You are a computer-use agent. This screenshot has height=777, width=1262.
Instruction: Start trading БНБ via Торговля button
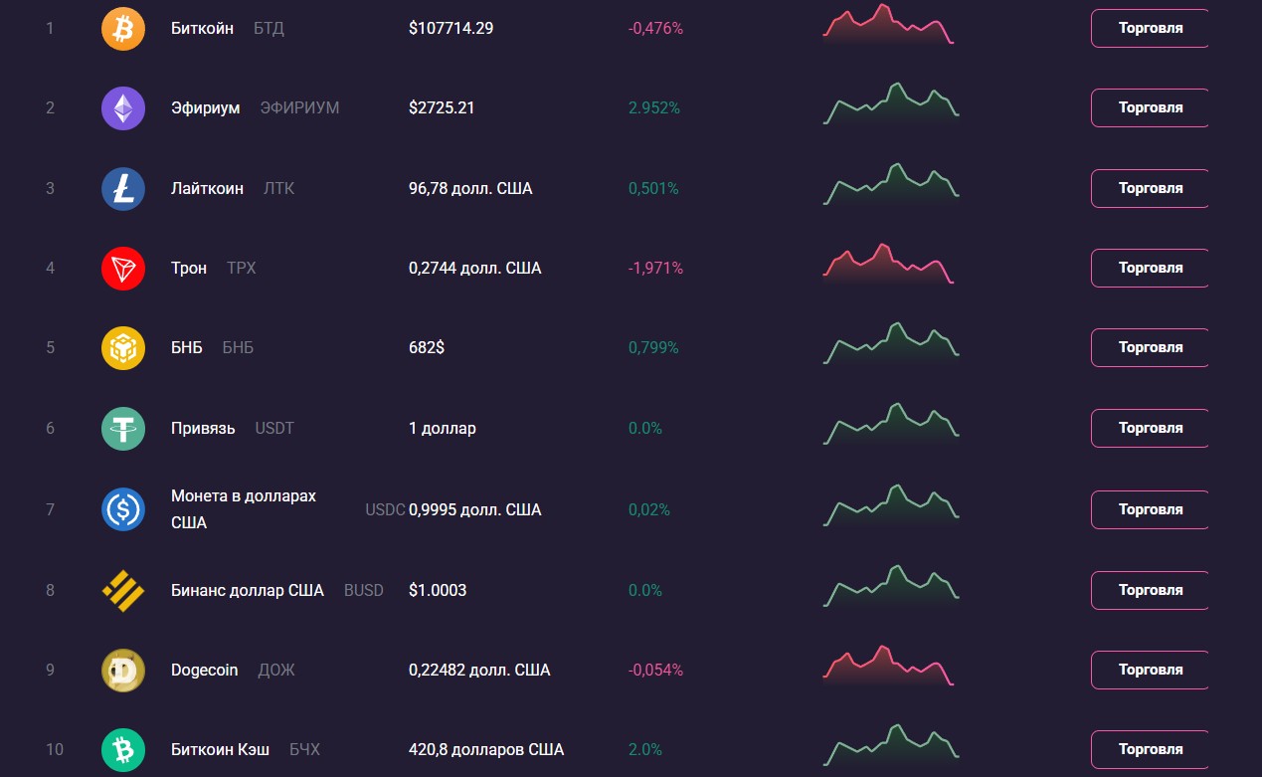[1150, 347]
